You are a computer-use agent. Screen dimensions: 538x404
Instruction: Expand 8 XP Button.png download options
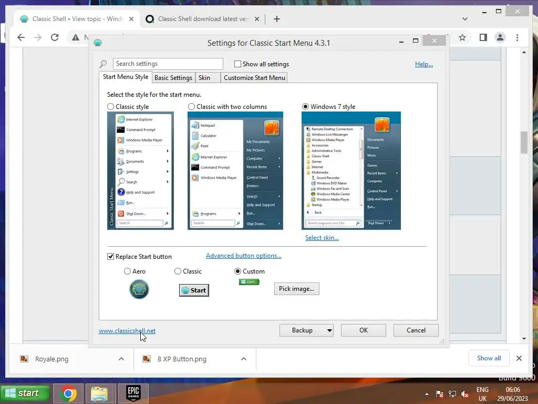click(244, 359)
